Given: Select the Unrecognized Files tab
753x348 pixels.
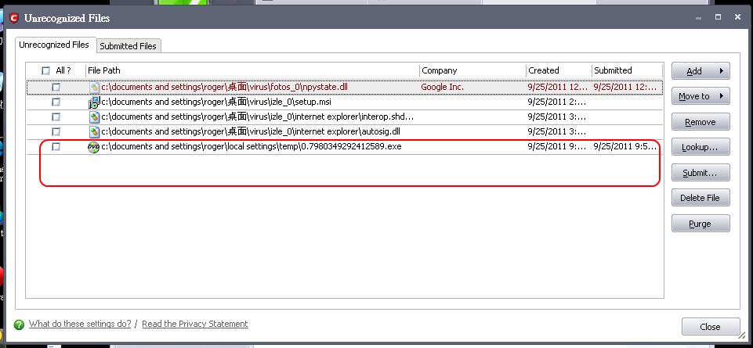Looking at the screenshot, I should tap(55, 45).
